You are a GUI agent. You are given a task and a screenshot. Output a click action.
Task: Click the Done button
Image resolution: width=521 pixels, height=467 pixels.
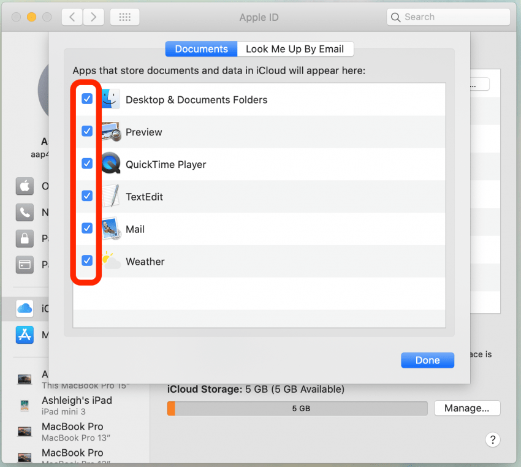coord(427,360)
